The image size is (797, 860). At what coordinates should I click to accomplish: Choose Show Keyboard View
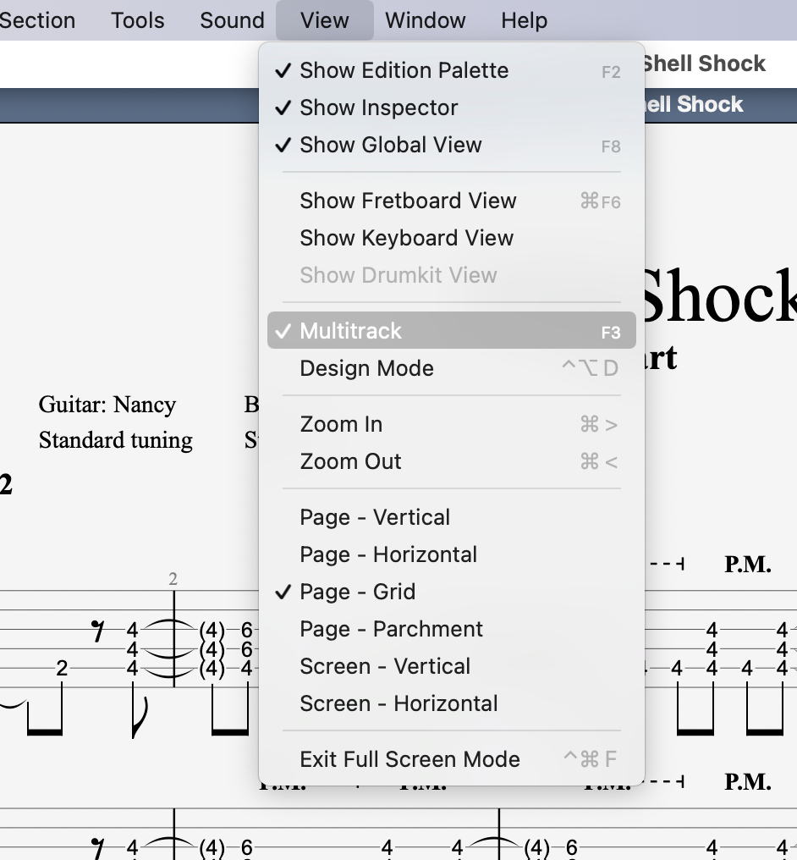click(x=451, y=239)
